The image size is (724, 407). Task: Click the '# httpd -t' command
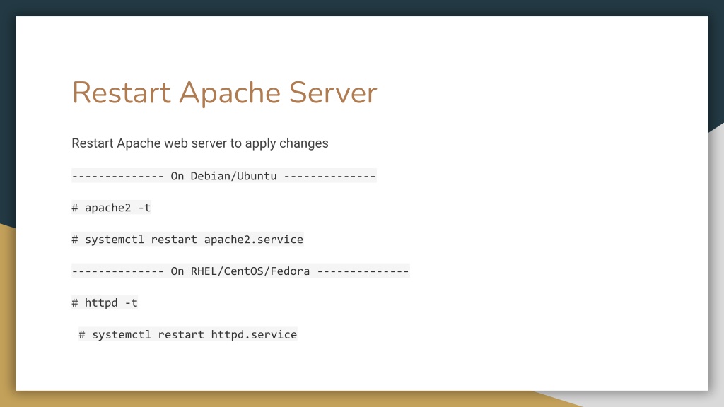[105, 302]
